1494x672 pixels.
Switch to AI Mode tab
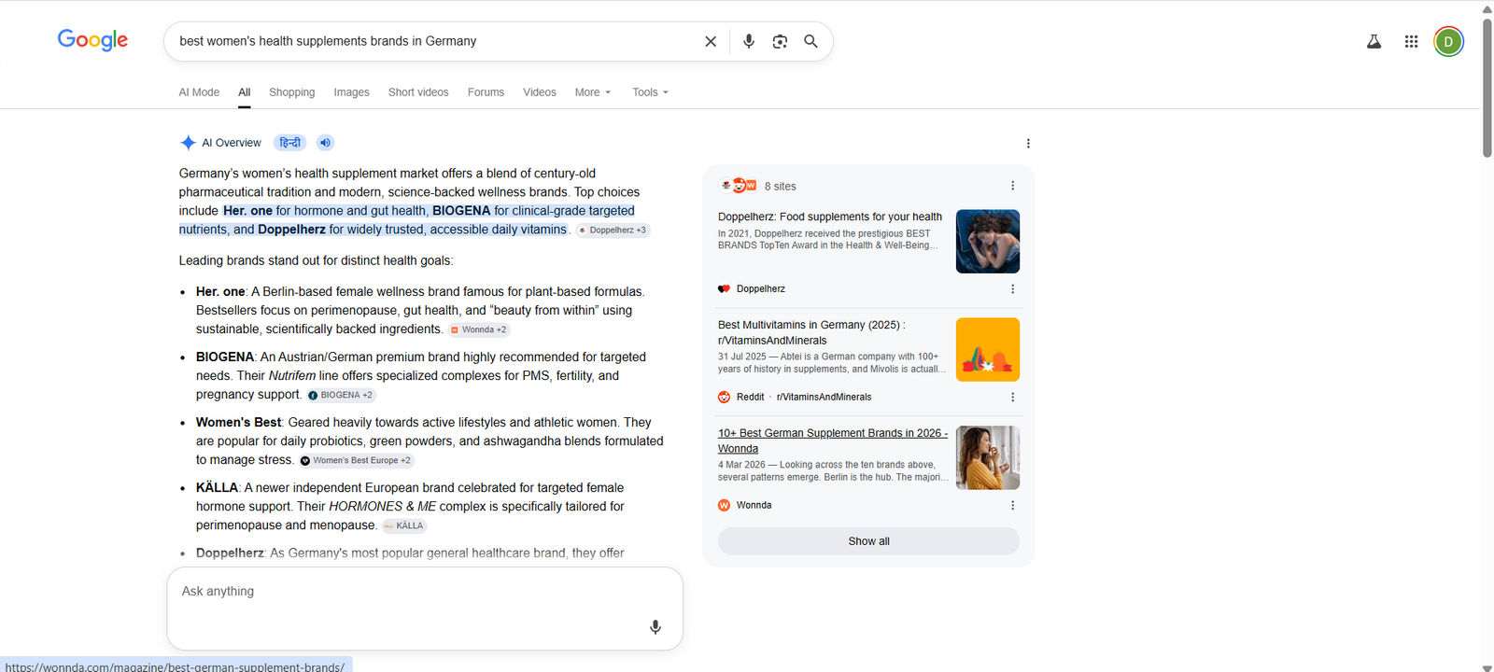199,92
